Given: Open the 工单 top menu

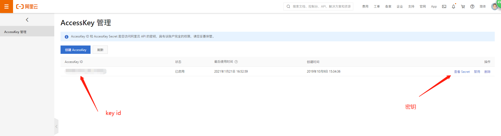Looking at the screenshot, I should pyautogui.click(x=377, y=7).
